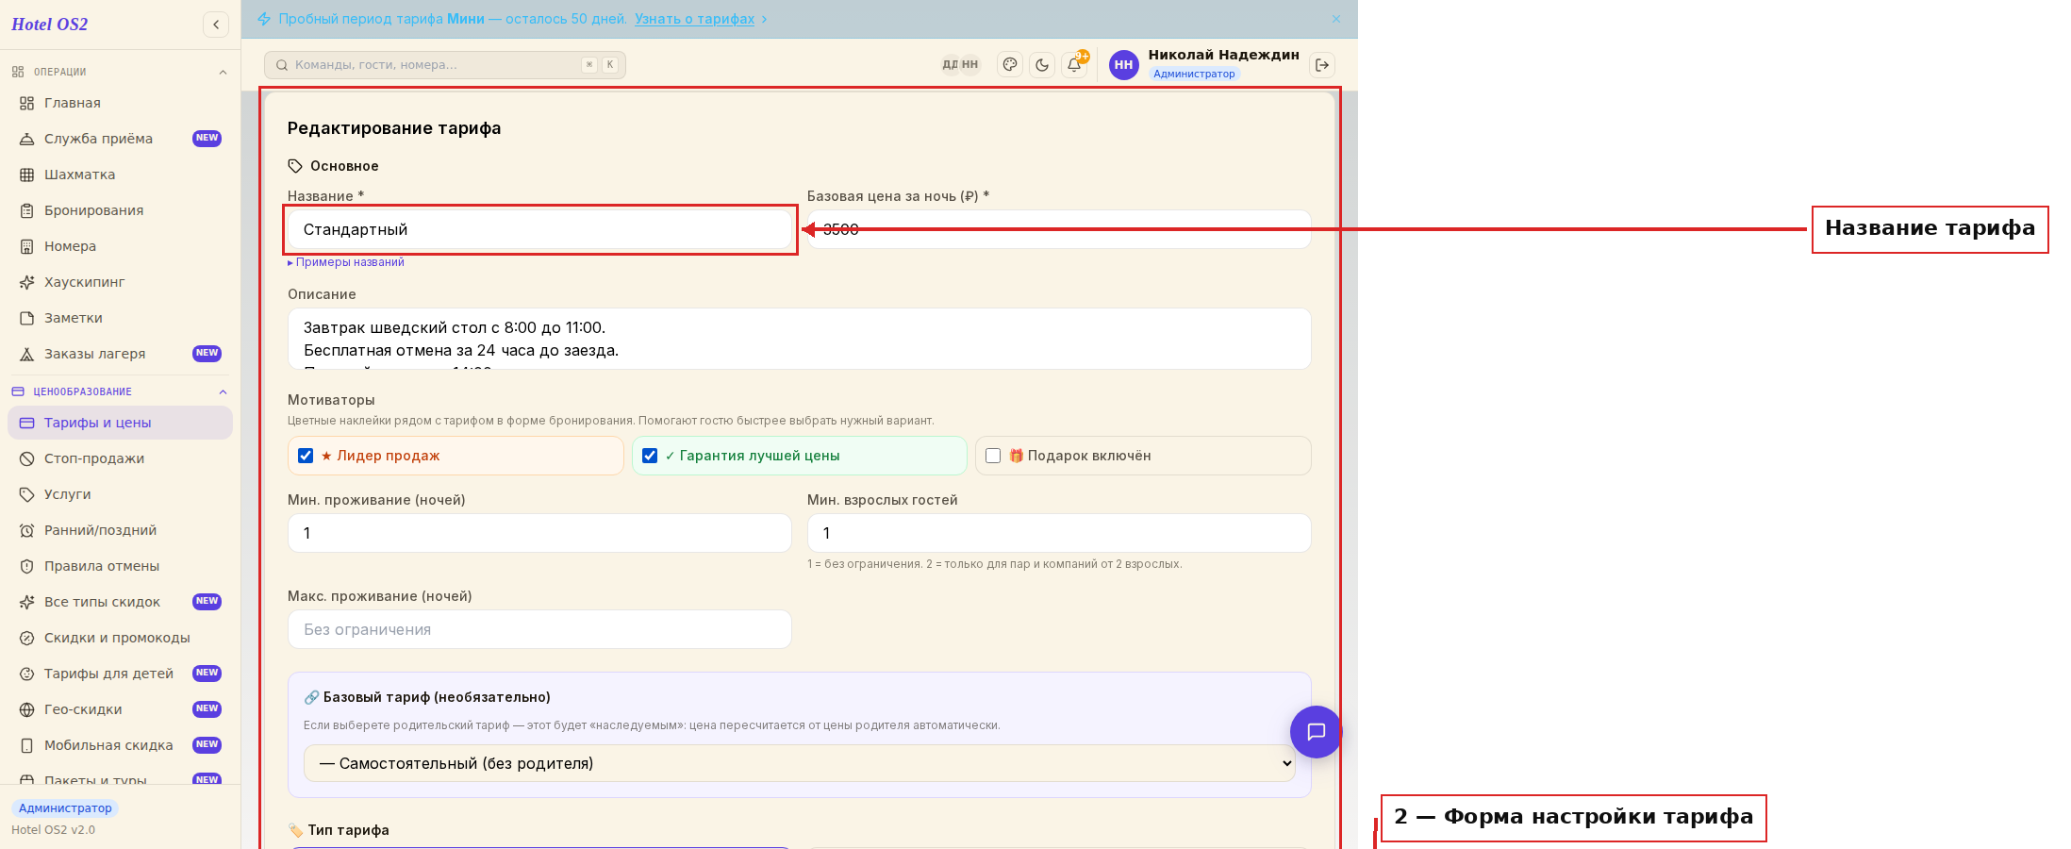Screen dimensions: 2071x849
Task: Click the Ранний/поздний alarm icon
Action: pyautogui.click(x=27, y=530)
